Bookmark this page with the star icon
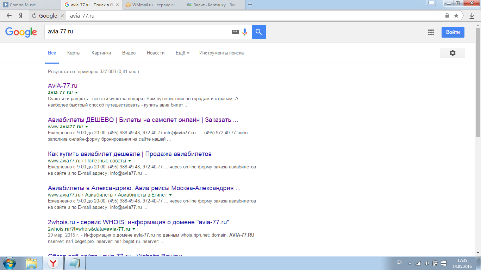 click(x=456, y=15)
